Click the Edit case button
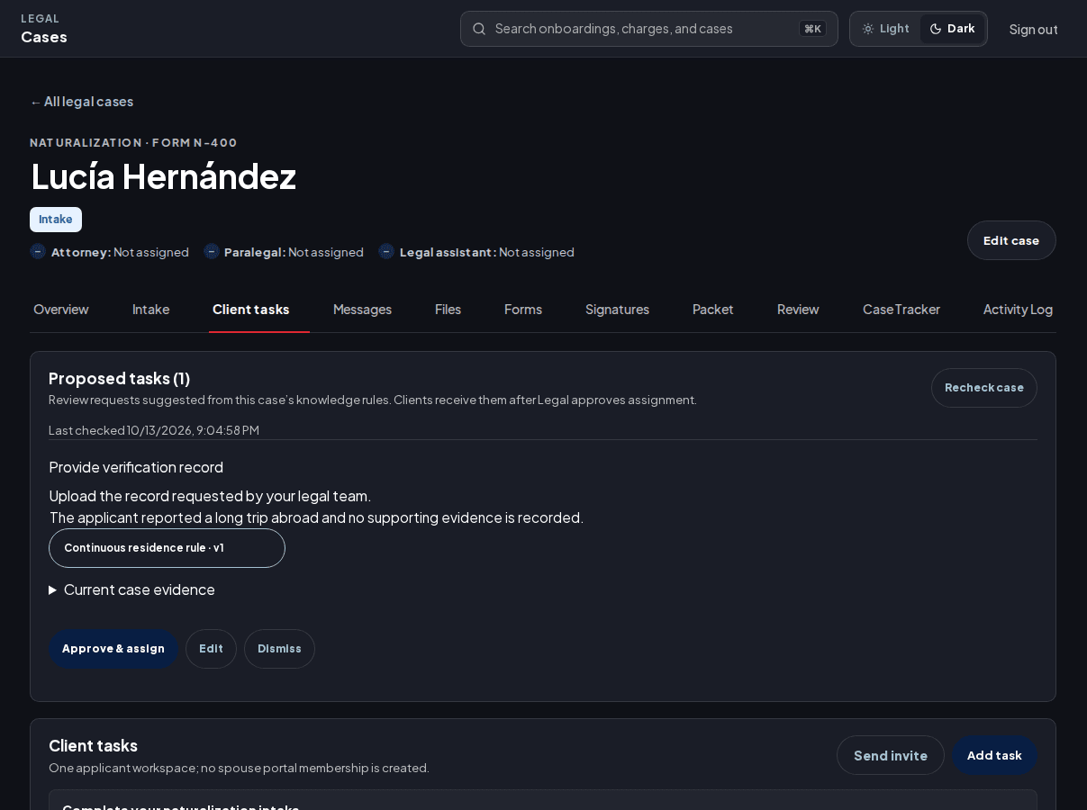The width and height of the screenshot is (1087, 810). pos(1011,240)
